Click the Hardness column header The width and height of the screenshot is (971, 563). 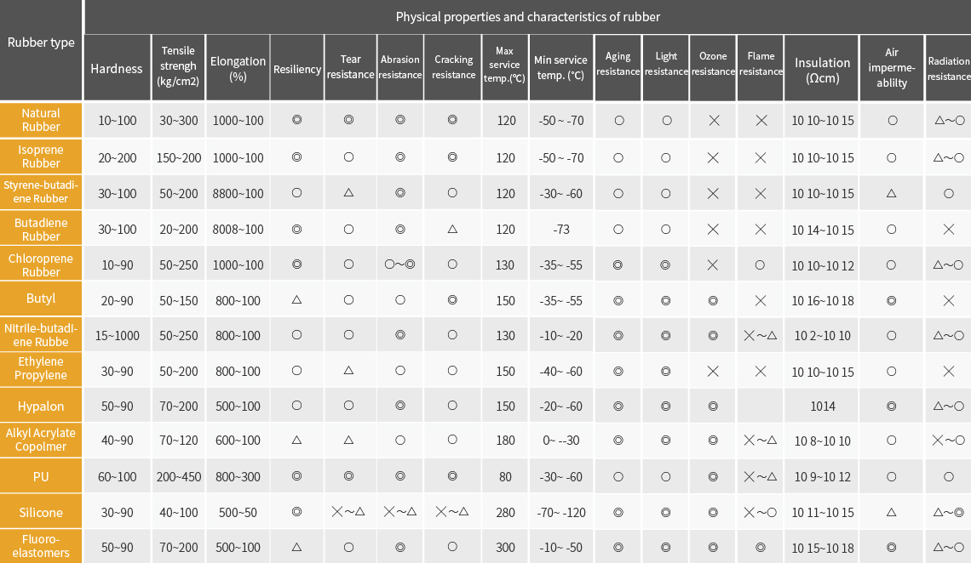[117, 69]
